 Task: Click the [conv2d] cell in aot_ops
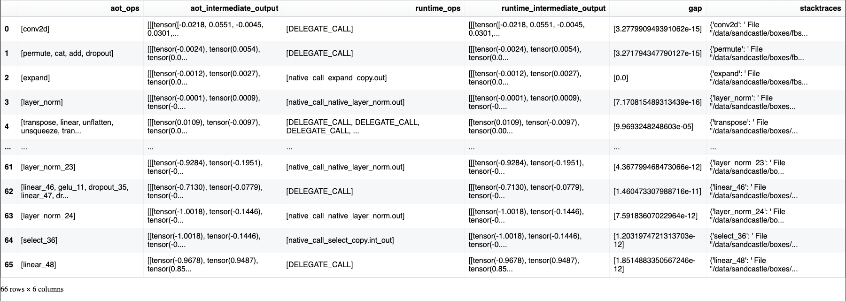click(x=35, y=29)
